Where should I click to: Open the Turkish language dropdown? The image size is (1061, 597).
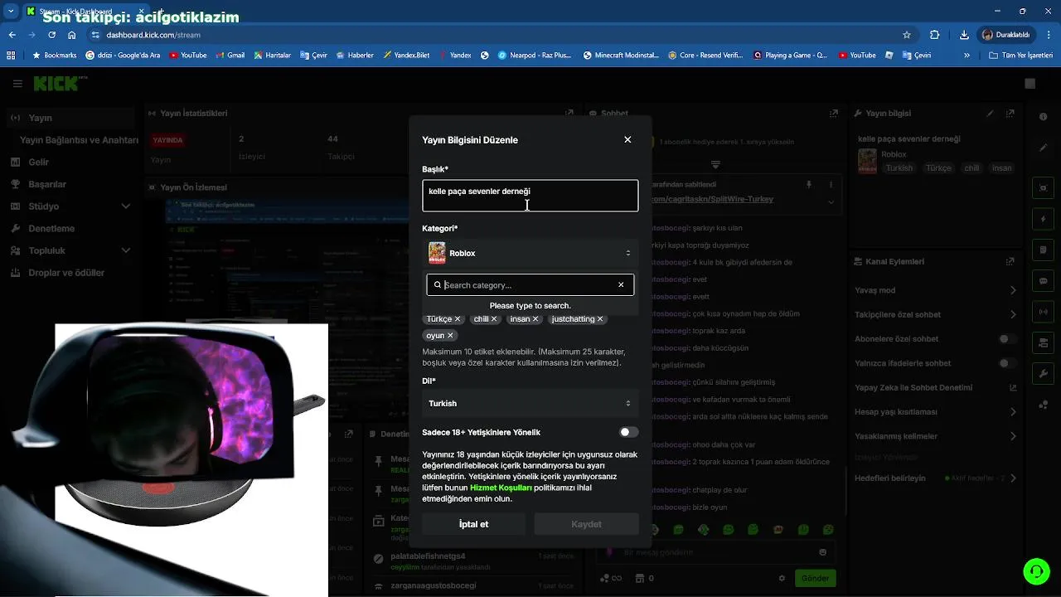click(x=530, y=403)
